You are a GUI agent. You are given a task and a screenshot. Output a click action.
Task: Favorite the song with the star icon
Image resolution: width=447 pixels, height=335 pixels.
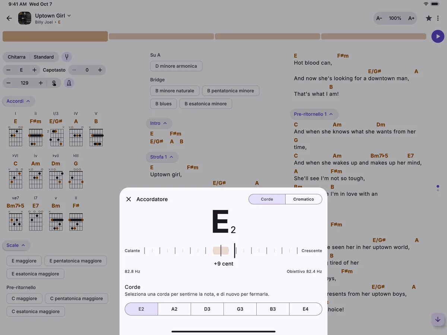429,18
